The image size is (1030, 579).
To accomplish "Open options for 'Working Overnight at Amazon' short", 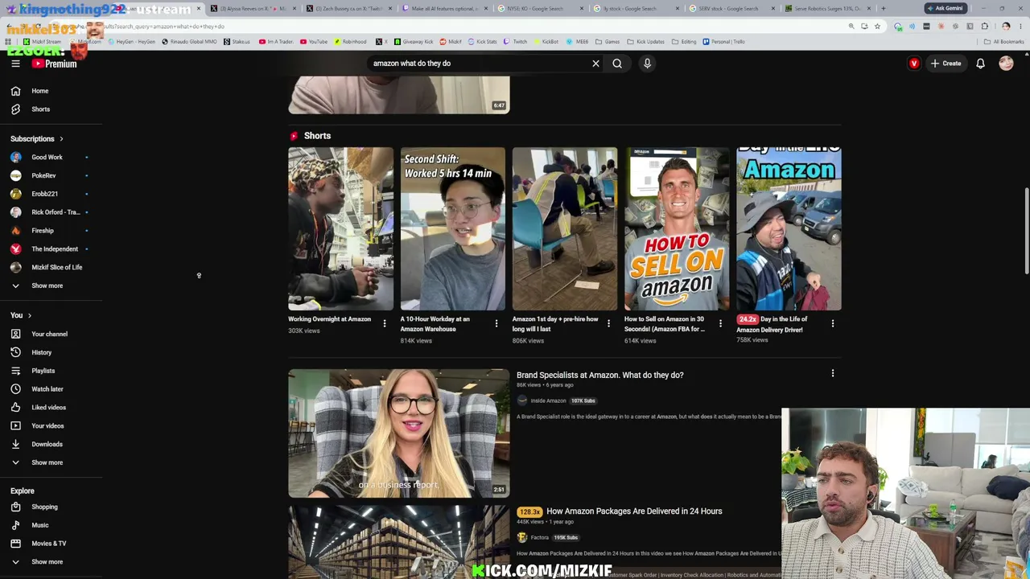I will click(x=384, y=323).
